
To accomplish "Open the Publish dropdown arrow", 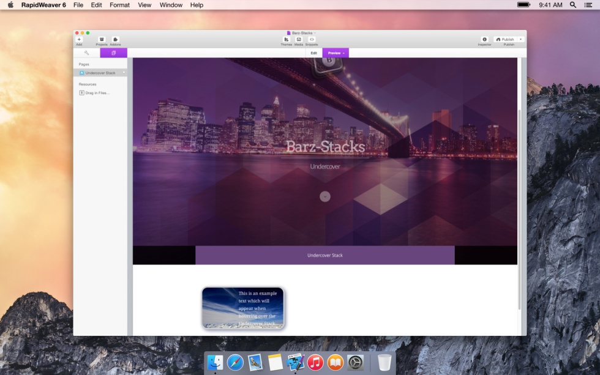I will [521, 39].
